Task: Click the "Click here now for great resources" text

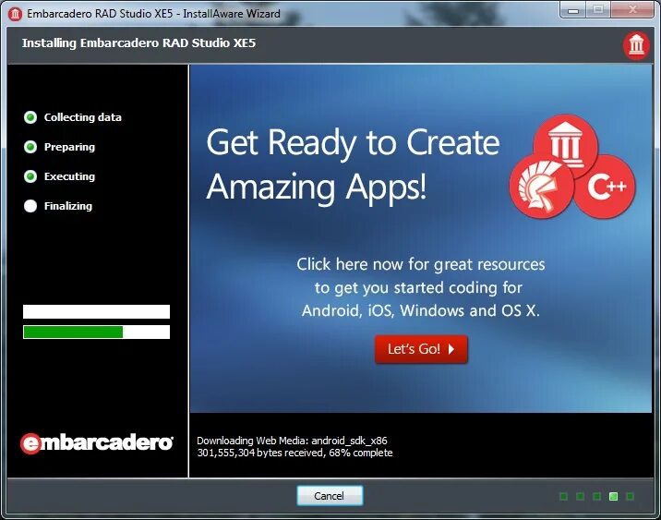Action: tap(421, 264)
